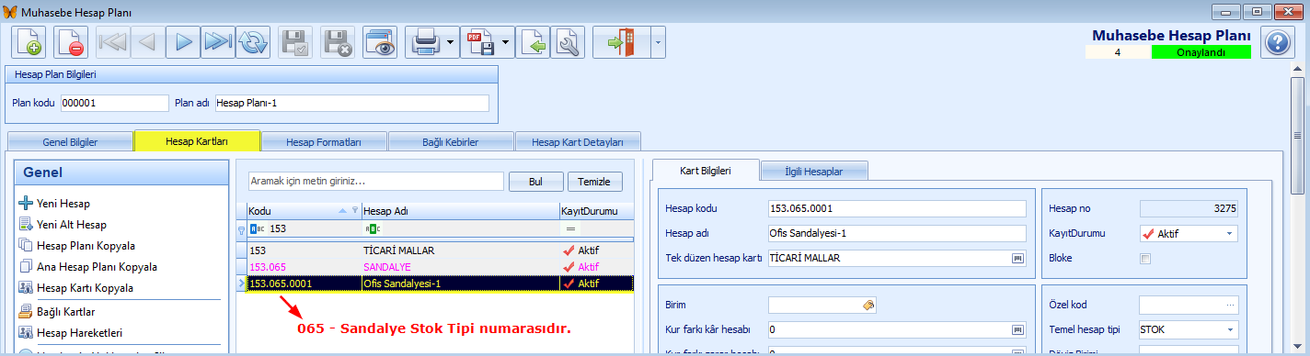Refresh the record with circular arrows

coord(252,42)
